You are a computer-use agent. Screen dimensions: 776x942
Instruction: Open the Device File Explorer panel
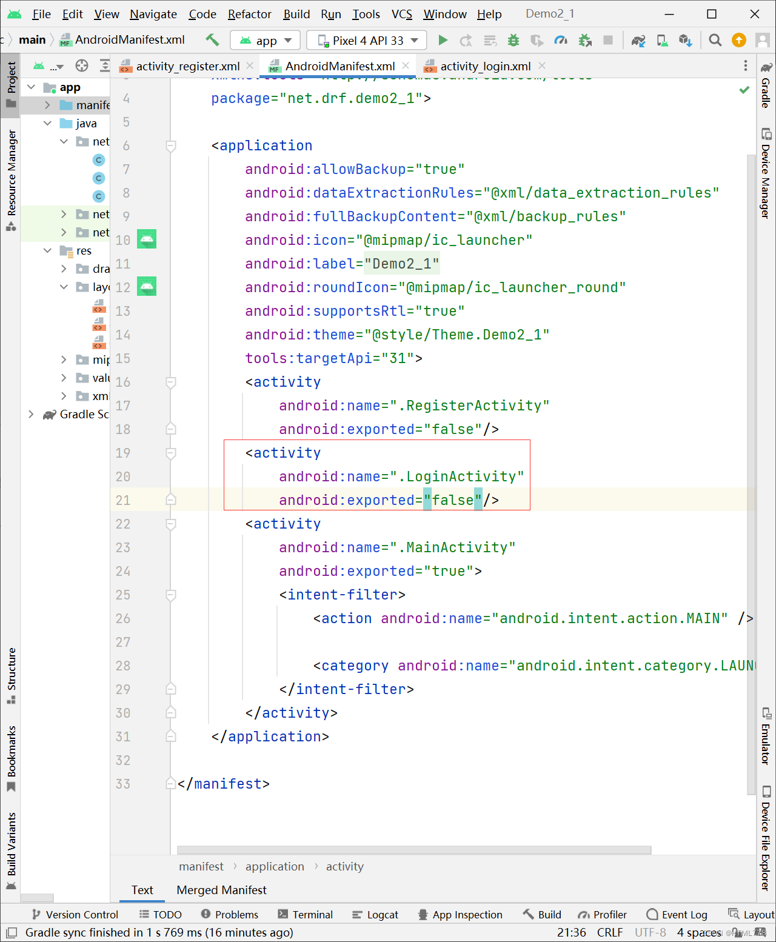(766, 837)
